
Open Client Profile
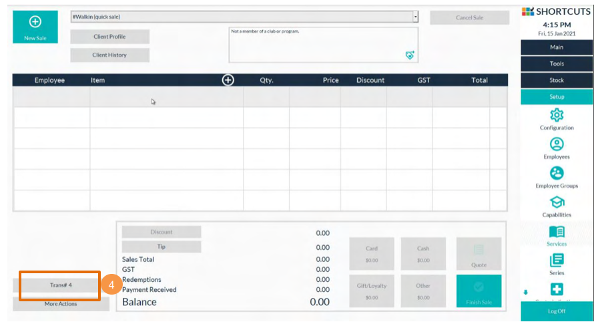point(110,37)
